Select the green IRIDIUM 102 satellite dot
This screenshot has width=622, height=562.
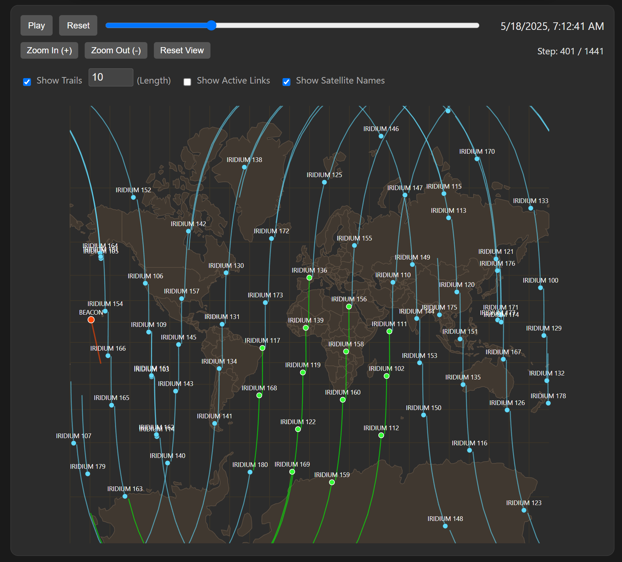pos(386,376)
